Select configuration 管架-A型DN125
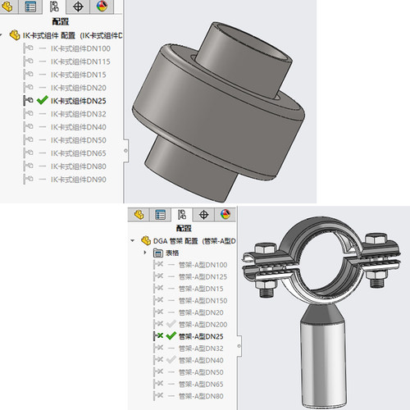Image resolution: width=410 pixels, height=410 pixels. point(203,277)
